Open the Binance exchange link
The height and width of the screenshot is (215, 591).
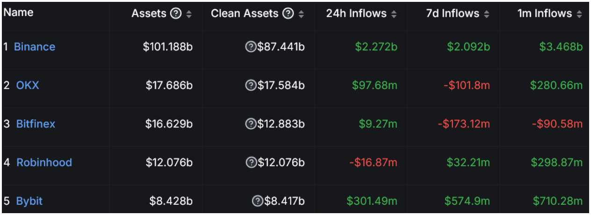[x=35, y=47]
